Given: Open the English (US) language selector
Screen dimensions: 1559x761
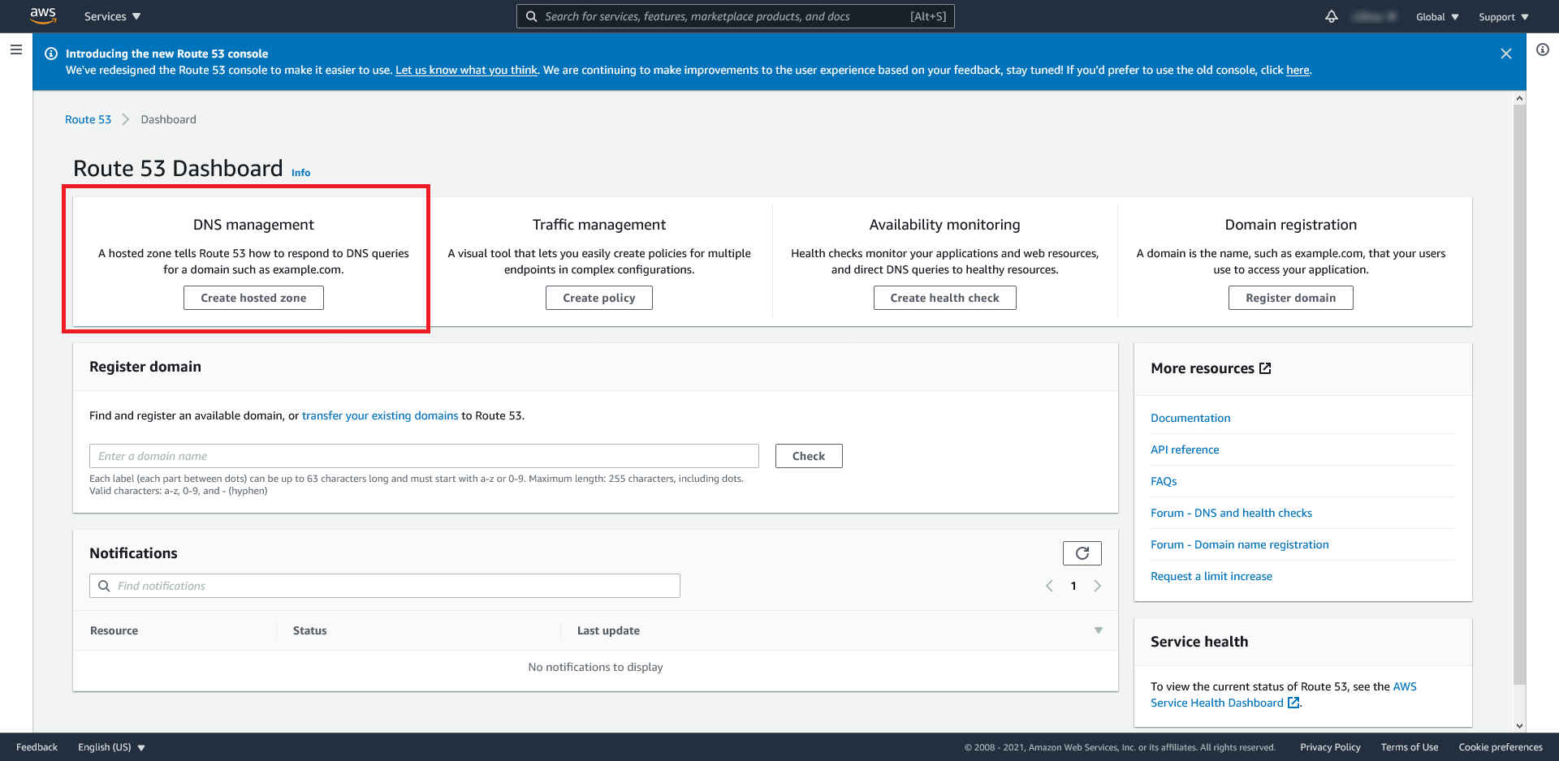Looking at the screenshot, I should pyautogui.click(x=111, y=747).
